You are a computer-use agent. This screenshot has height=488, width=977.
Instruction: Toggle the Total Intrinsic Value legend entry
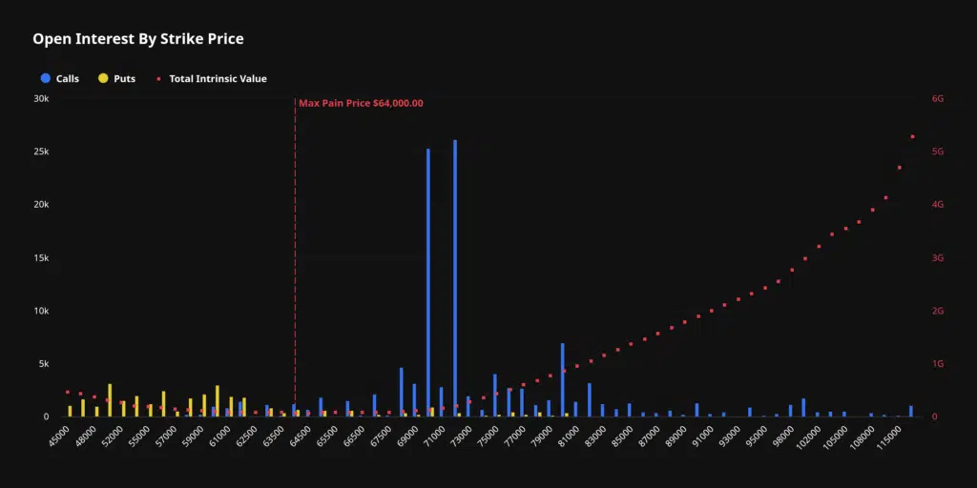(x=211, y=78)
